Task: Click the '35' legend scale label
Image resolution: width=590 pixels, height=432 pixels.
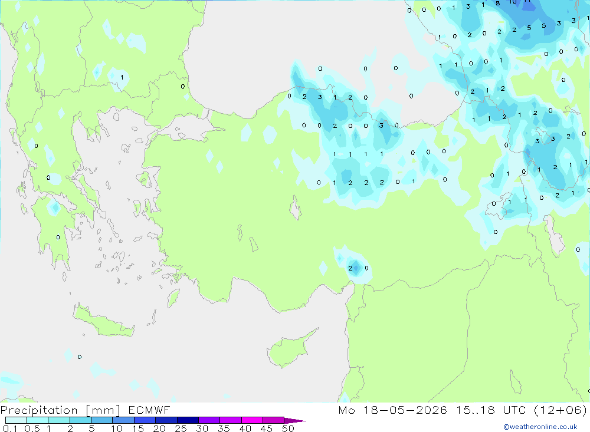Action: (224, 428)
